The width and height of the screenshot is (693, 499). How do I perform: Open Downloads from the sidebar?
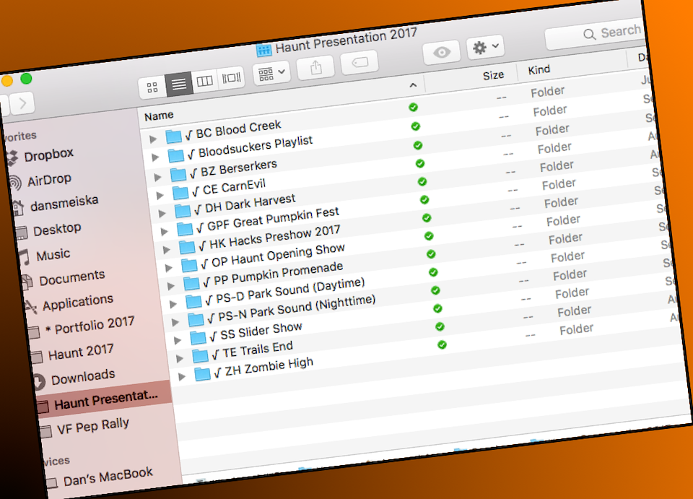82,377
